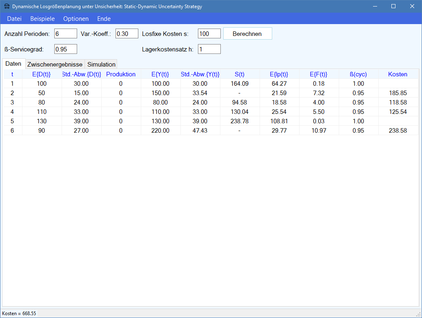Image resolution: width=422 pixels, height=318 pixels.
Task: Select the Lagerkostensatz h input field
Action: click(209, 49)
